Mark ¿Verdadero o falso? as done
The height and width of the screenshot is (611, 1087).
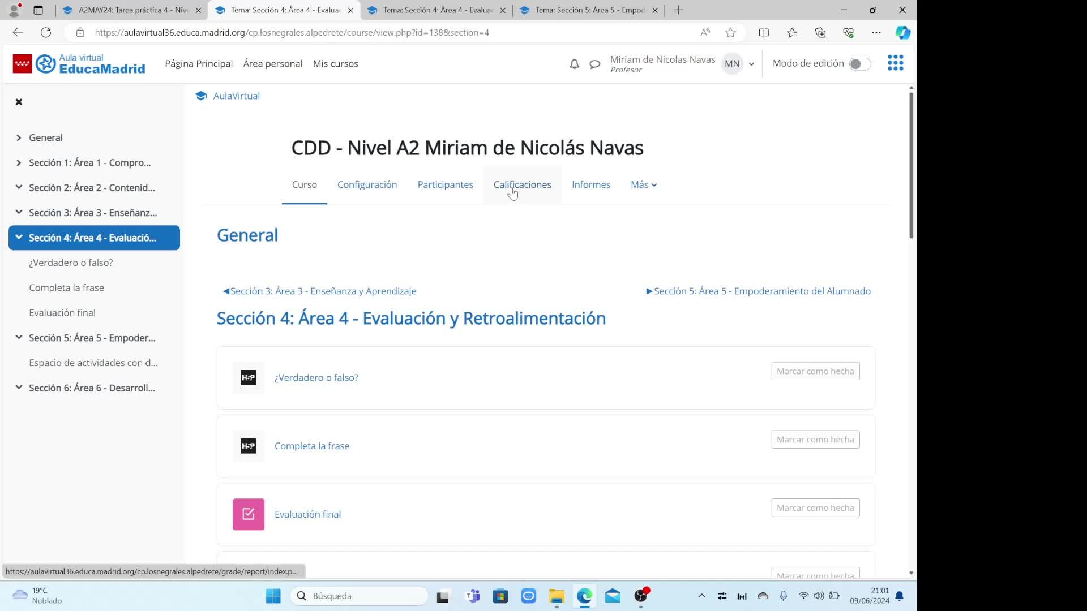click(x=815, y=371)
